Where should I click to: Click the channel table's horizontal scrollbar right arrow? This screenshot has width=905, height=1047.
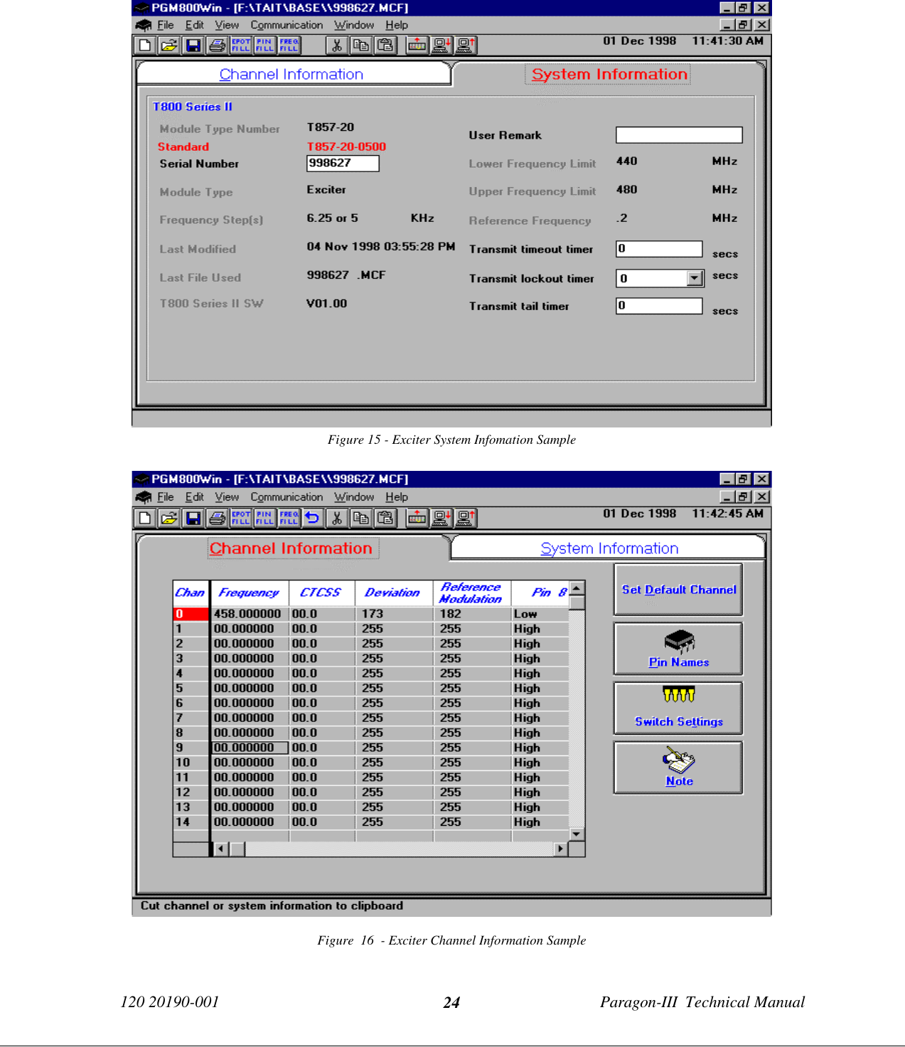561,849
